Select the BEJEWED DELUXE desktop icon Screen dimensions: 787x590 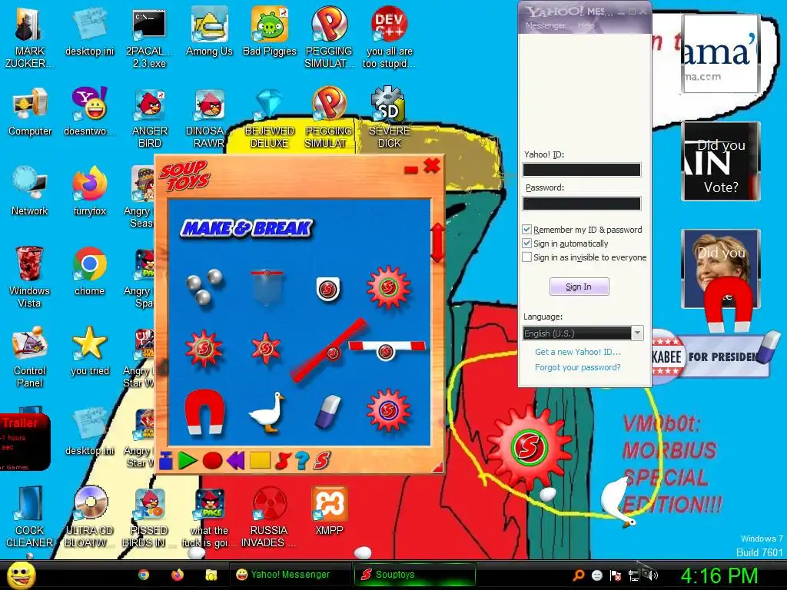click(270, 118)
